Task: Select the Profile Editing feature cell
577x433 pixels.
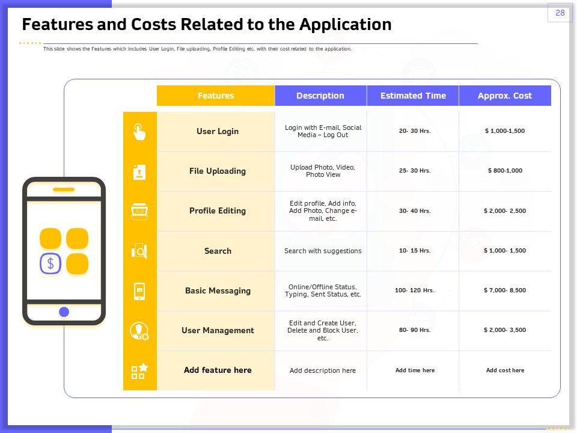Action: click(x=216, y=211)
